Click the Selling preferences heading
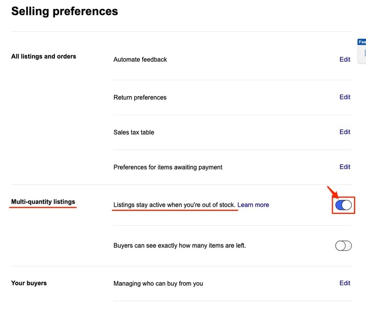 pyautogui.click(x=64, y=11)
